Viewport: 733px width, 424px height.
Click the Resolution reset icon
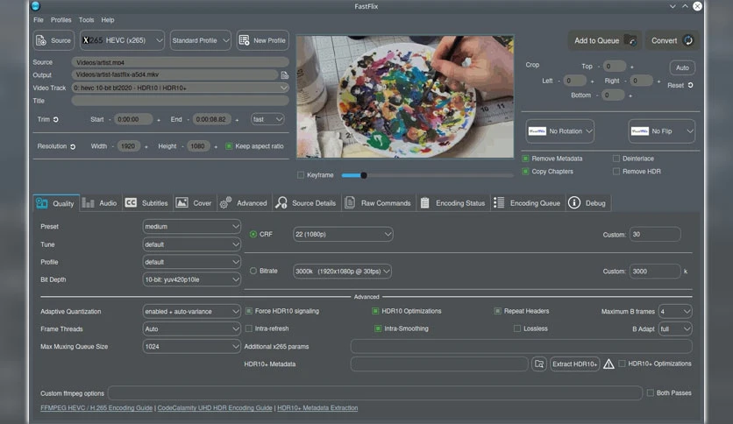click(x=73, y=146)
